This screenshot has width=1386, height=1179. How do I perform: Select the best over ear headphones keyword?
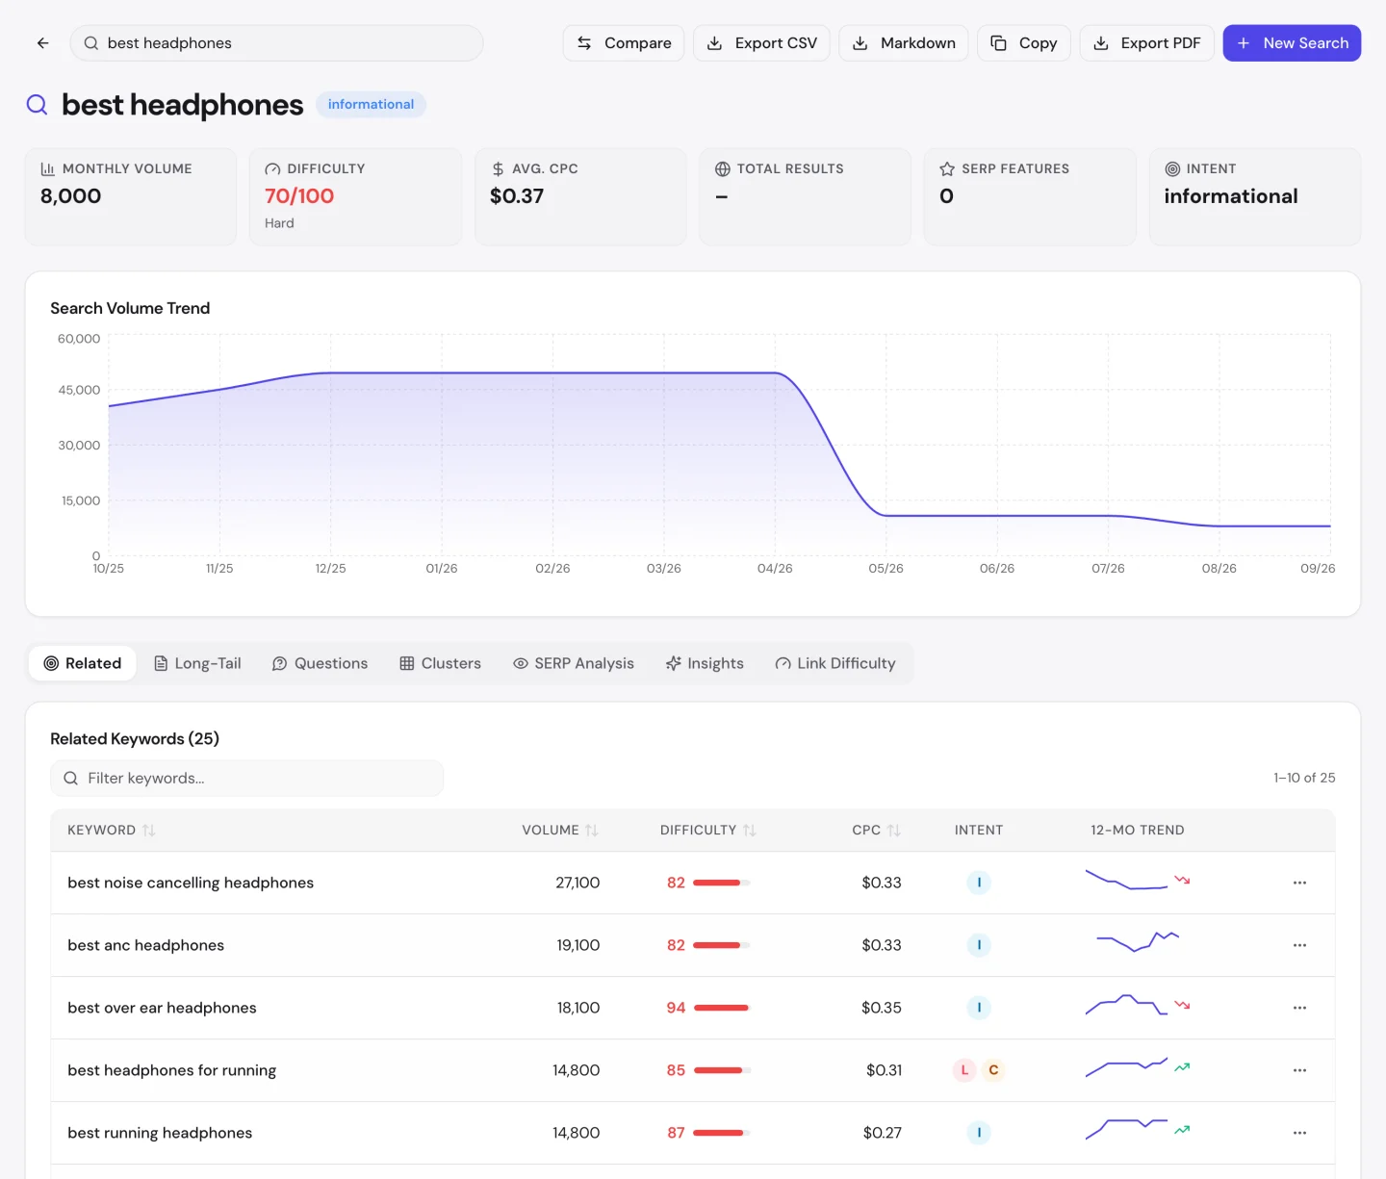[162, 1008]
